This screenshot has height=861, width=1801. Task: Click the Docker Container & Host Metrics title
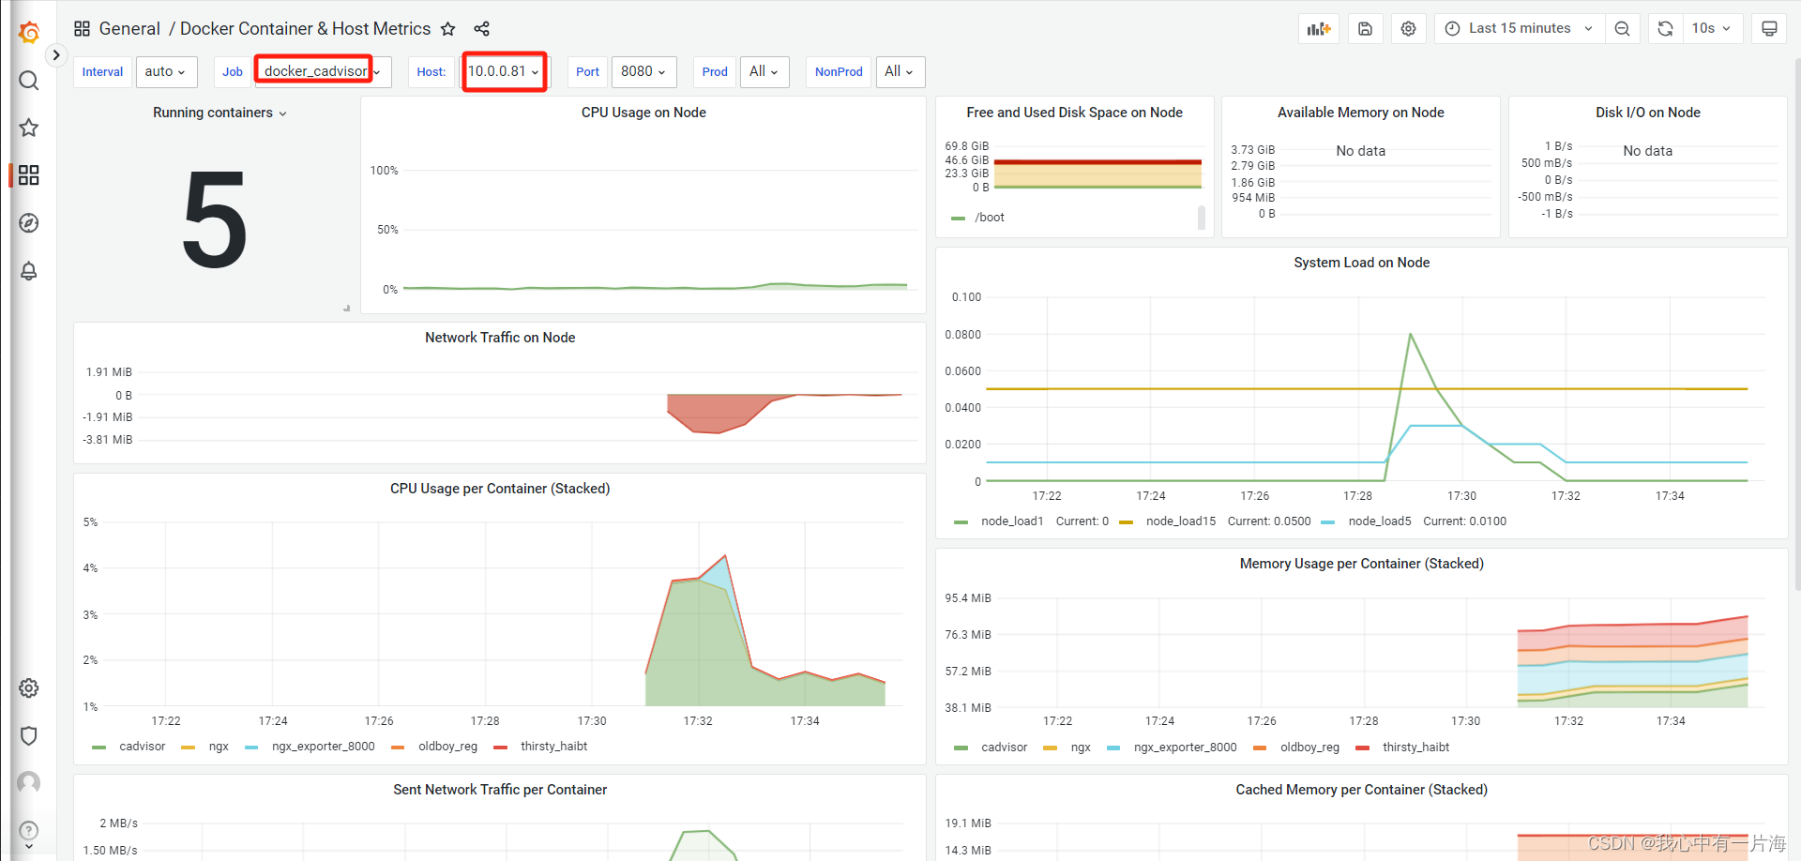point(305,29)
